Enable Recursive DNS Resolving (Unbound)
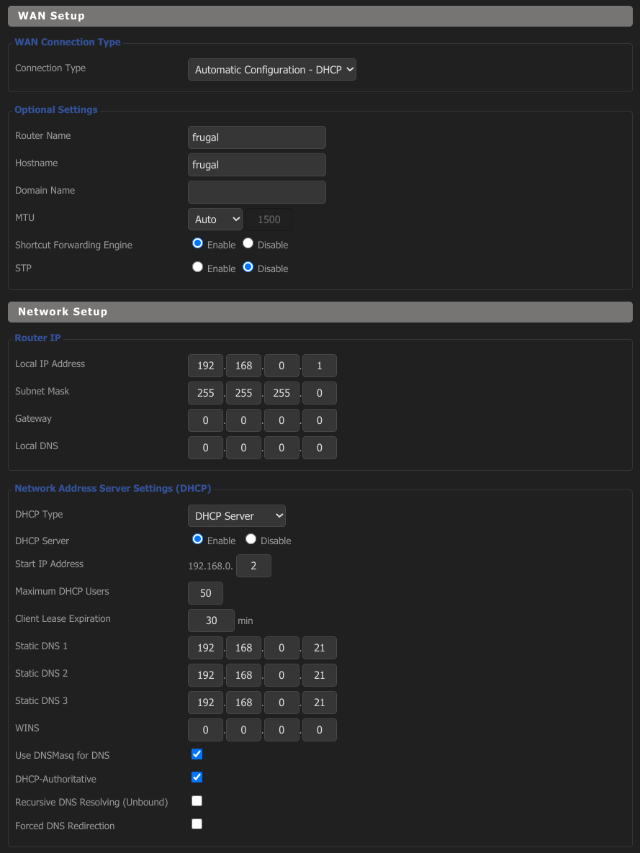The height and width of the screenshot is (853, 640). pos(197,801)
